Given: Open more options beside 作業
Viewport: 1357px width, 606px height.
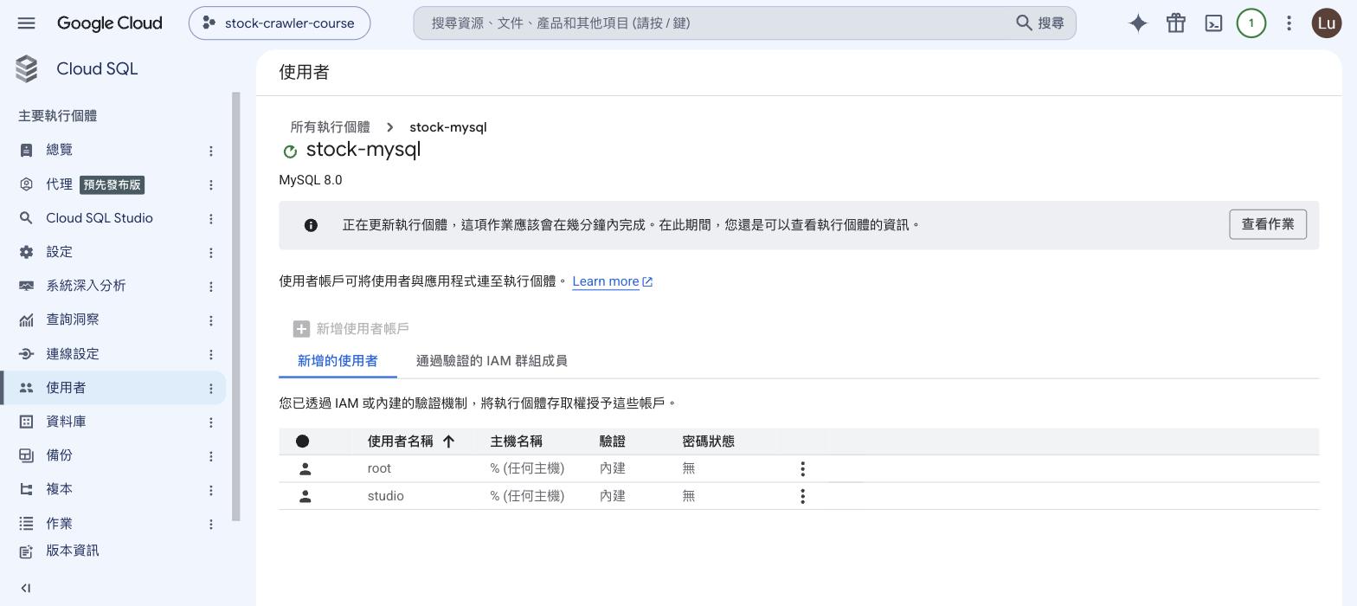Looking at the screenshot, I should tap(210, 524).
